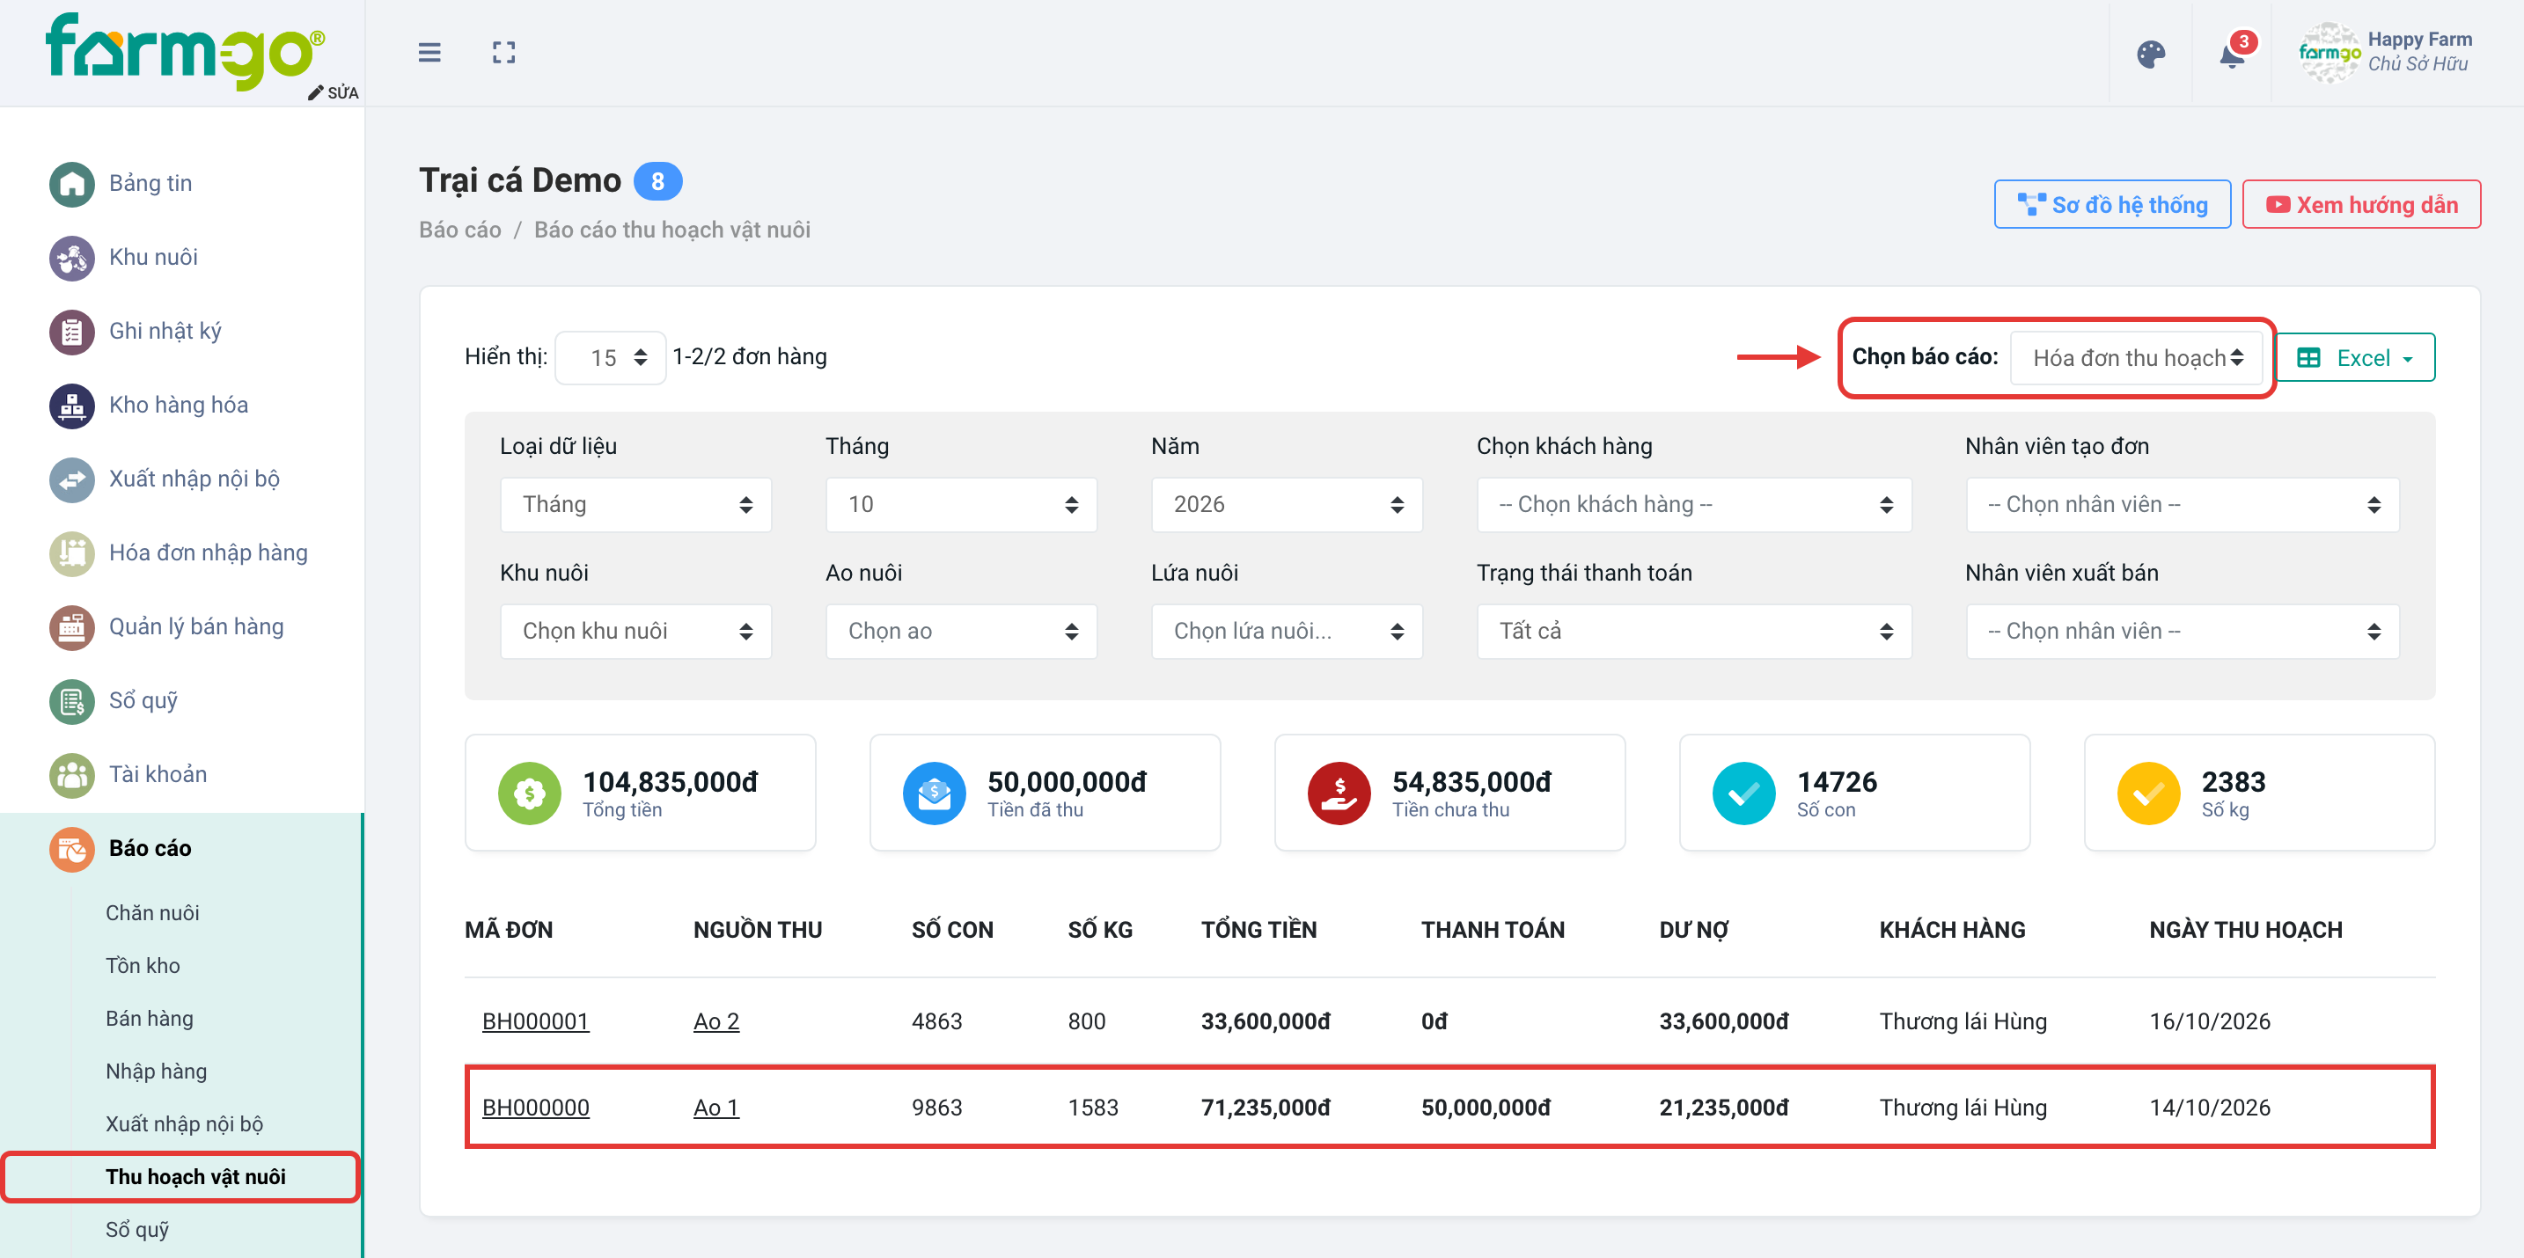The image size is (2524, 1258).
Task: Select Bán hàng report submenu
Action: coord(149,1018)
